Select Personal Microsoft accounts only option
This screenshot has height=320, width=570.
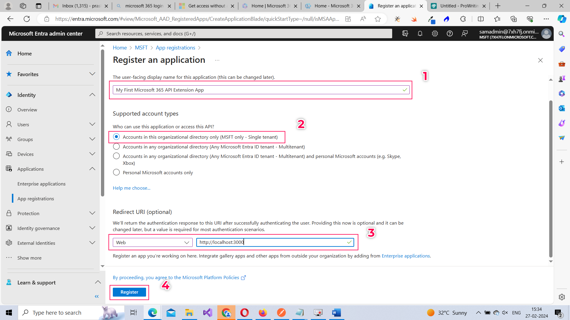coord(116,172)
